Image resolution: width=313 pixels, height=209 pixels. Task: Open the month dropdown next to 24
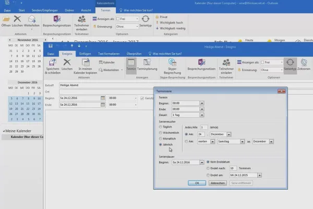pyautogui.click(x=229, y=134)
